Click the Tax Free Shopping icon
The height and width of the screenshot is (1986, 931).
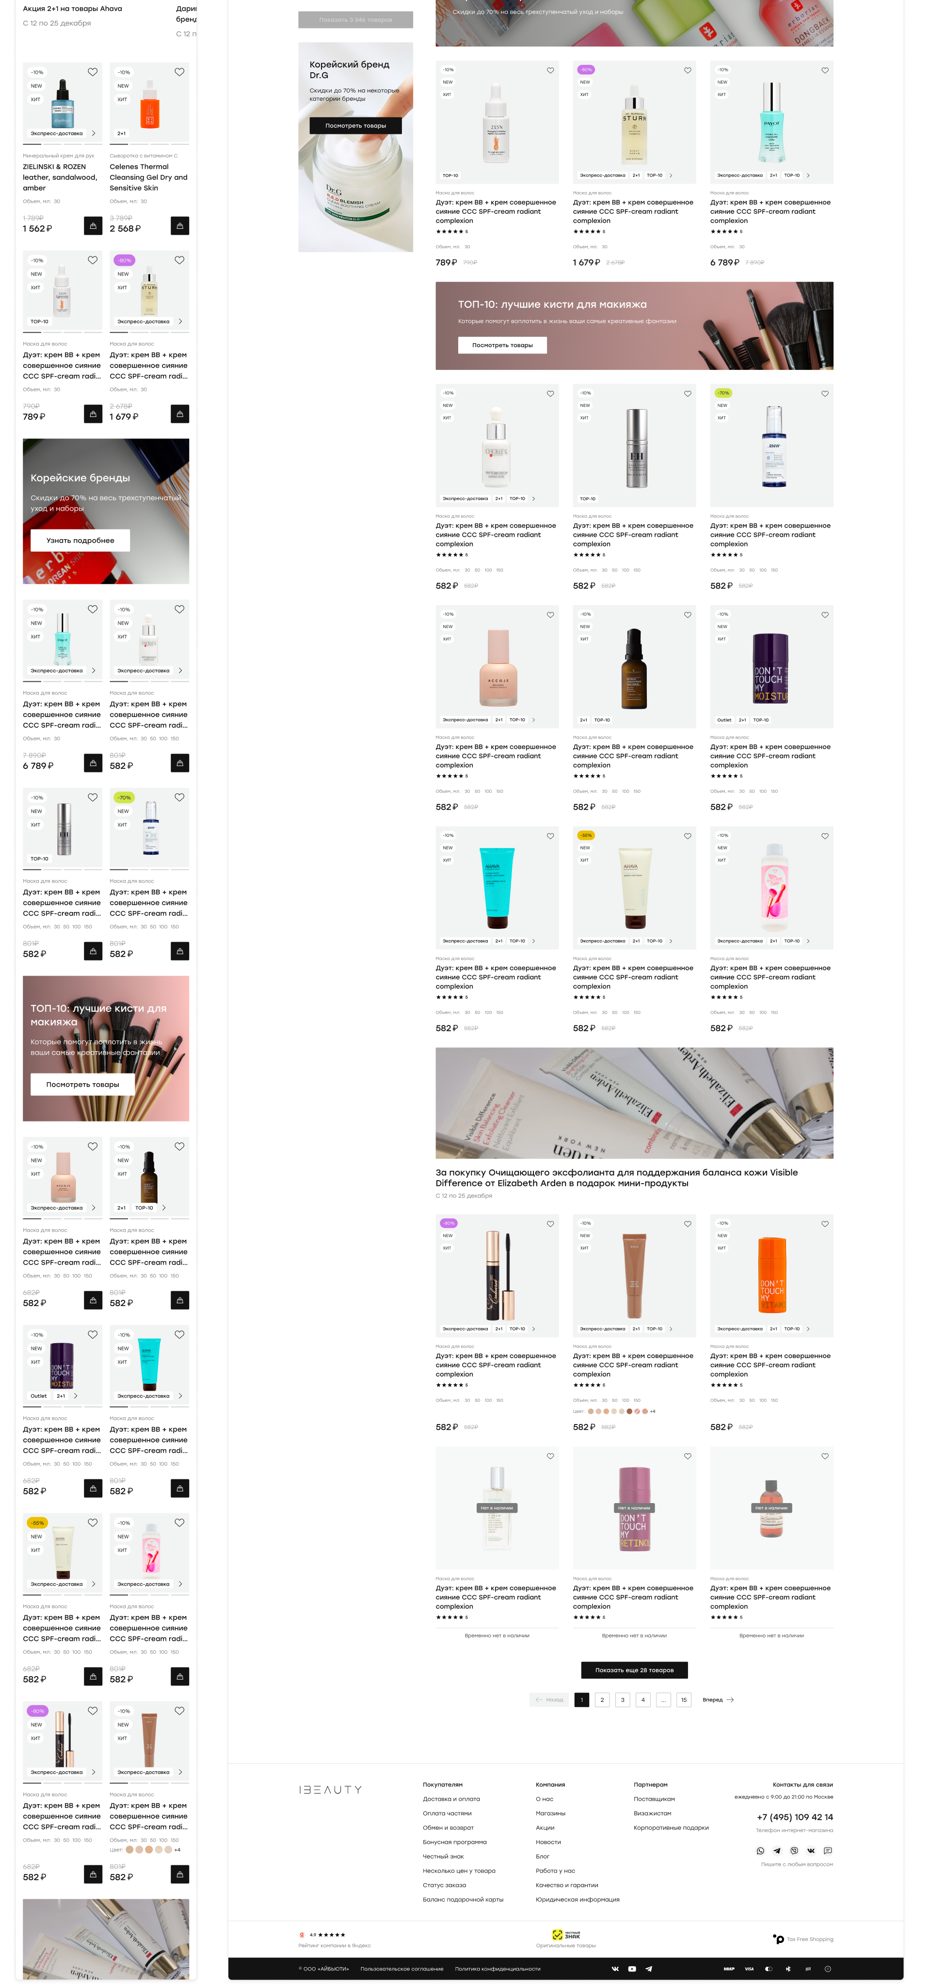778,1938
